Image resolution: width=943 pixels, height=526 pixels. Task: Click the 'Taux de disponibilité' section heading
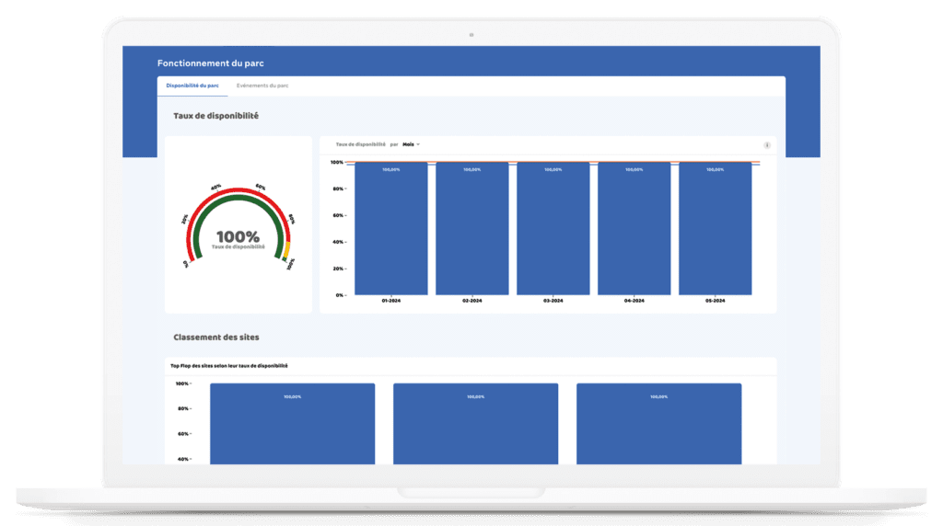pyautogui.click(x=215, y=117)
